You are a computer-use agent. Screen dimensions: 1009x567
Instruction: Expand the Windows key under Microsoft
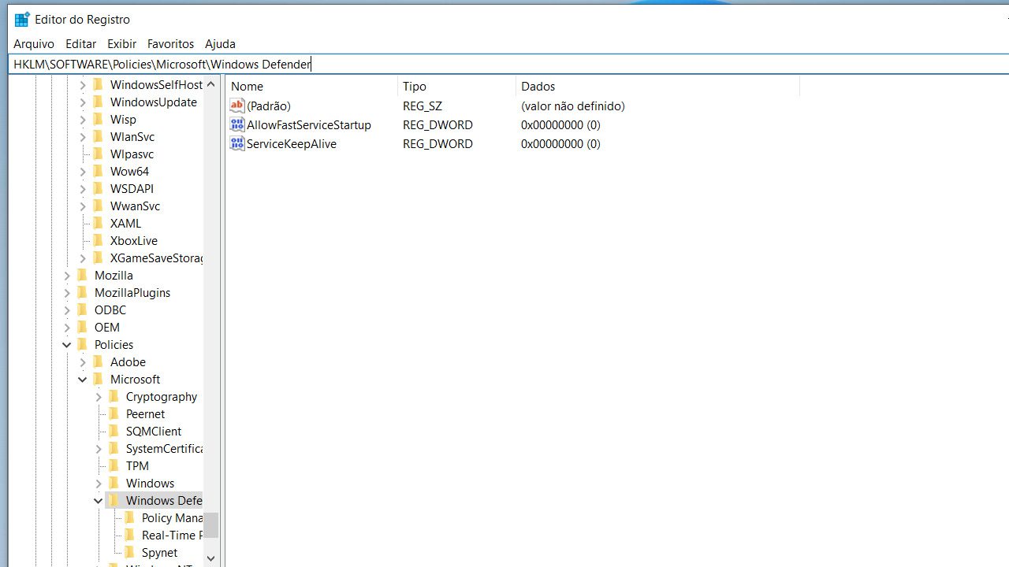(99, 483)
